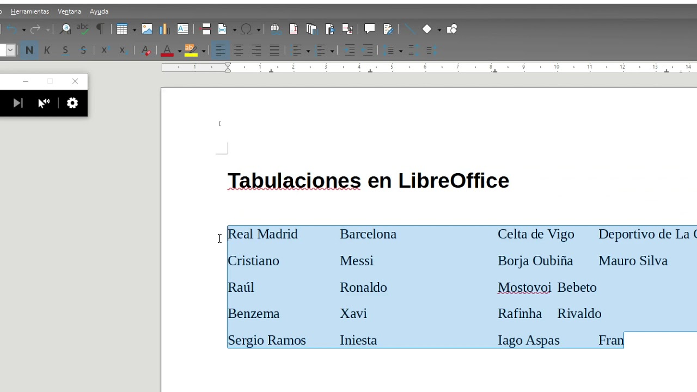Viewport: 697px width, 392px height.
Task: Toggle track changes recording icon
Action: point(388,29)
